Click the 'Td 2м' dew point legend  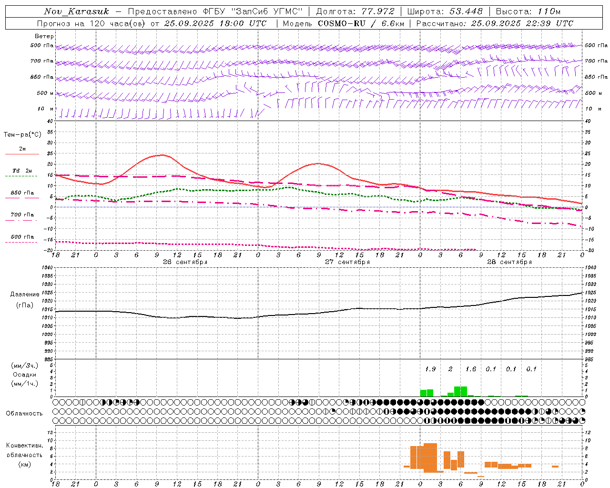pyautogui.click(x=22, y=171)
